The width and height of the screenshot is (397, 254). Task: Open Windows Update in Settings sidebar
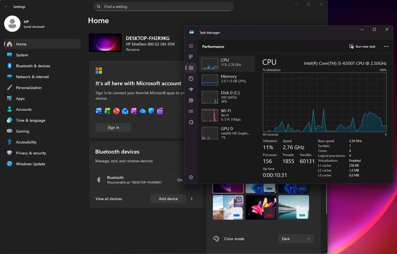tap(30, 164)
